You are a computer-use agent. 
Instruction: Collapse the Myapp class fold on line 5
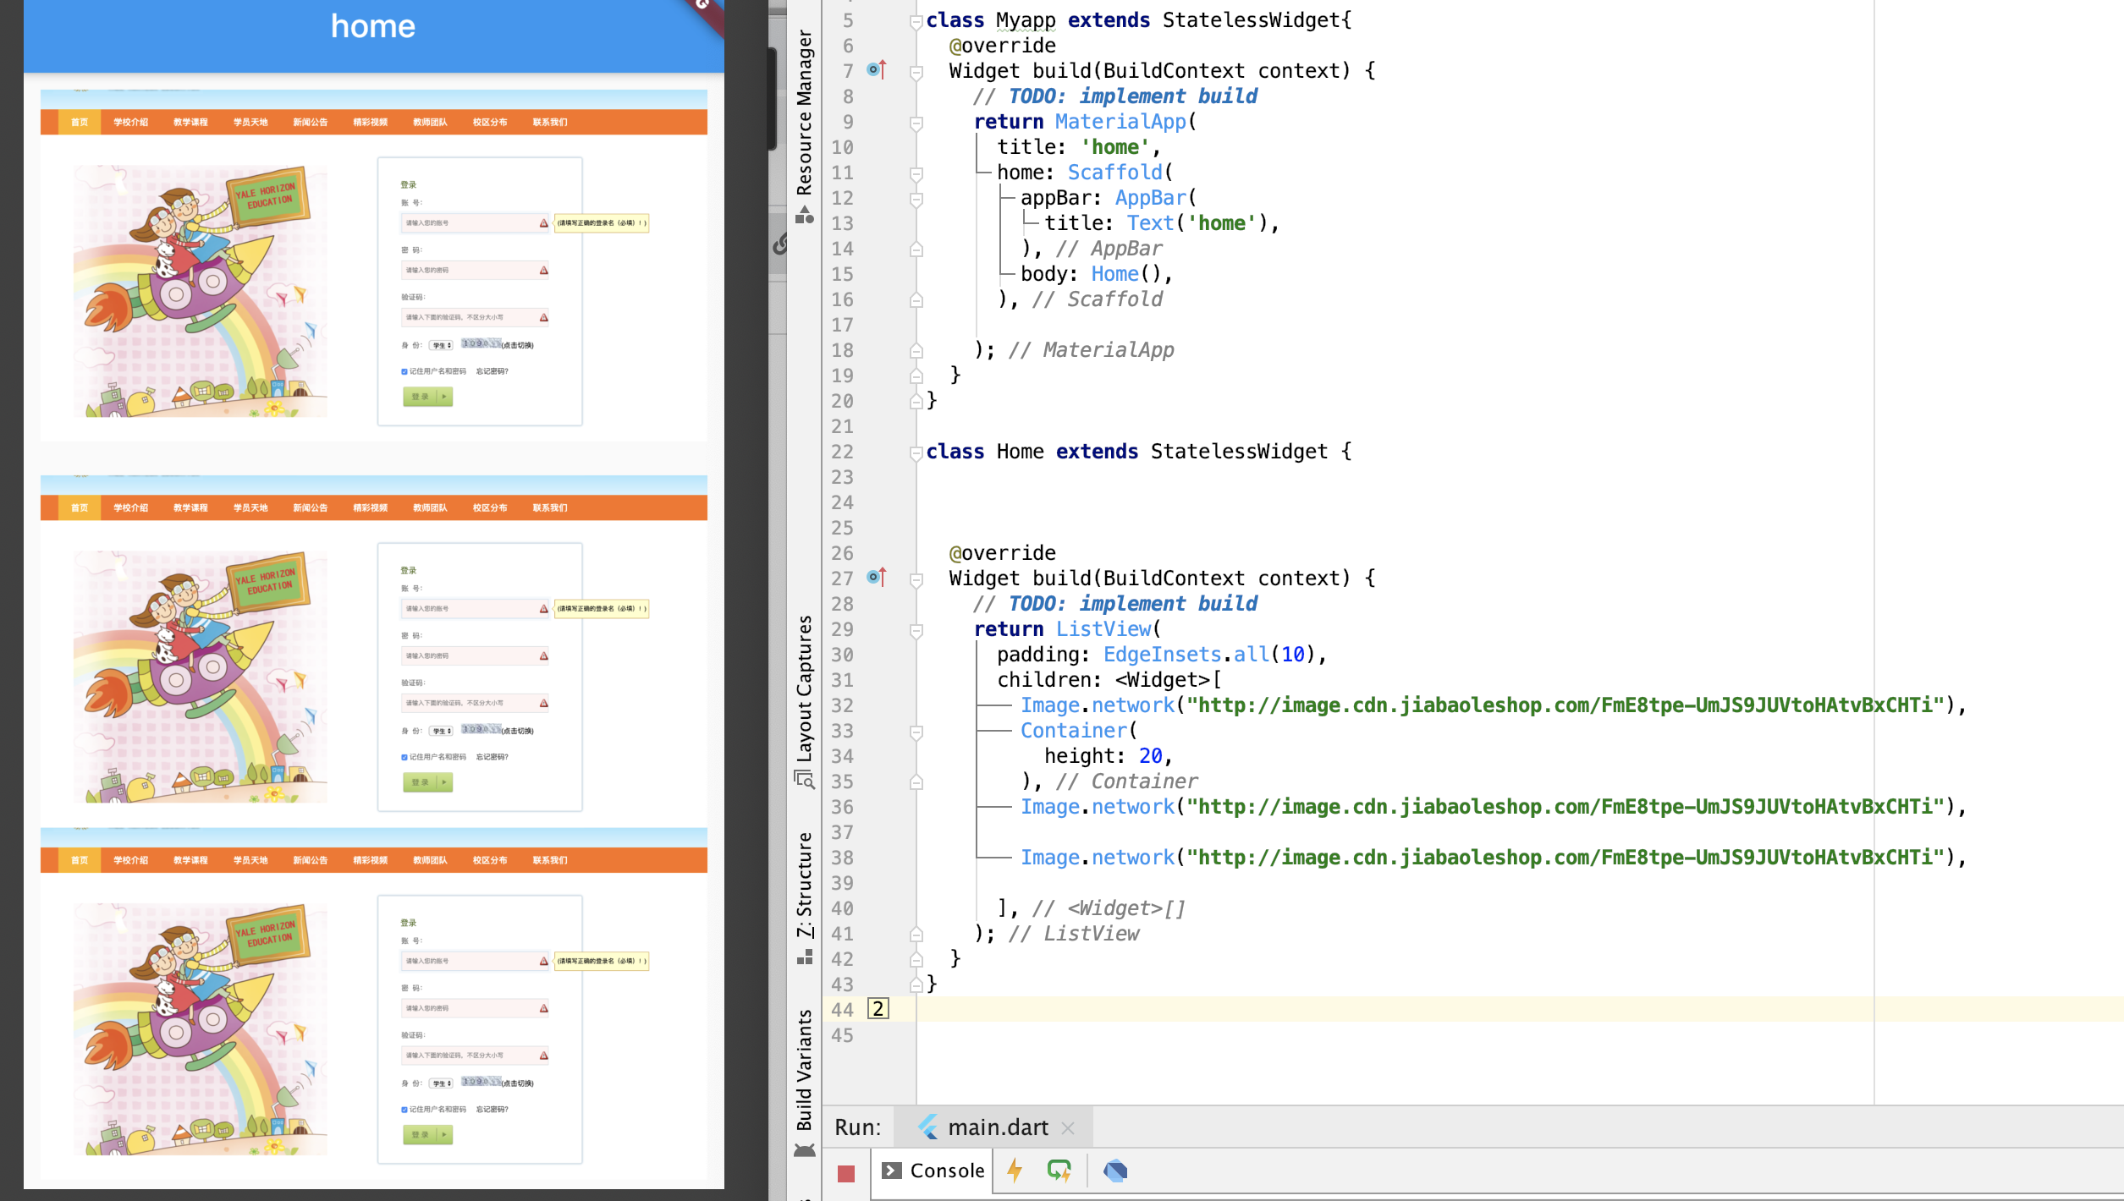pyautogui.click(x=916, y=21)
